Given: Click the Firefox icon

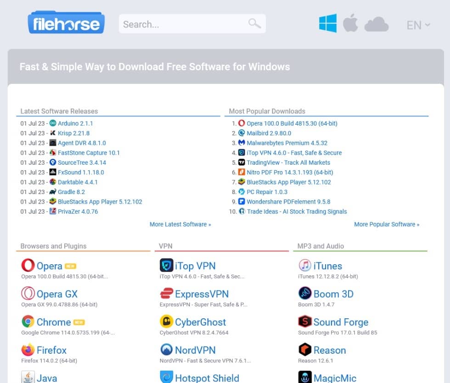Looking at the screenshot, I should coord(28,350).
